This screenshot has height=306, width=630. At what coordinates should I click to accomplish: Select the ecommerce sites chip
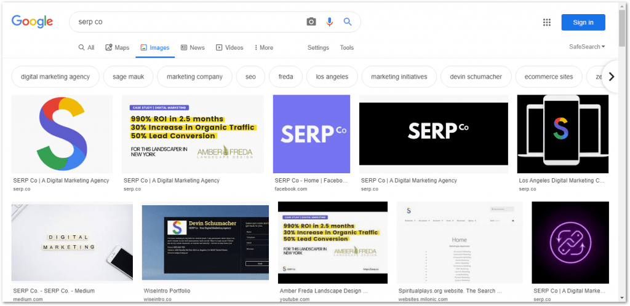549,77
